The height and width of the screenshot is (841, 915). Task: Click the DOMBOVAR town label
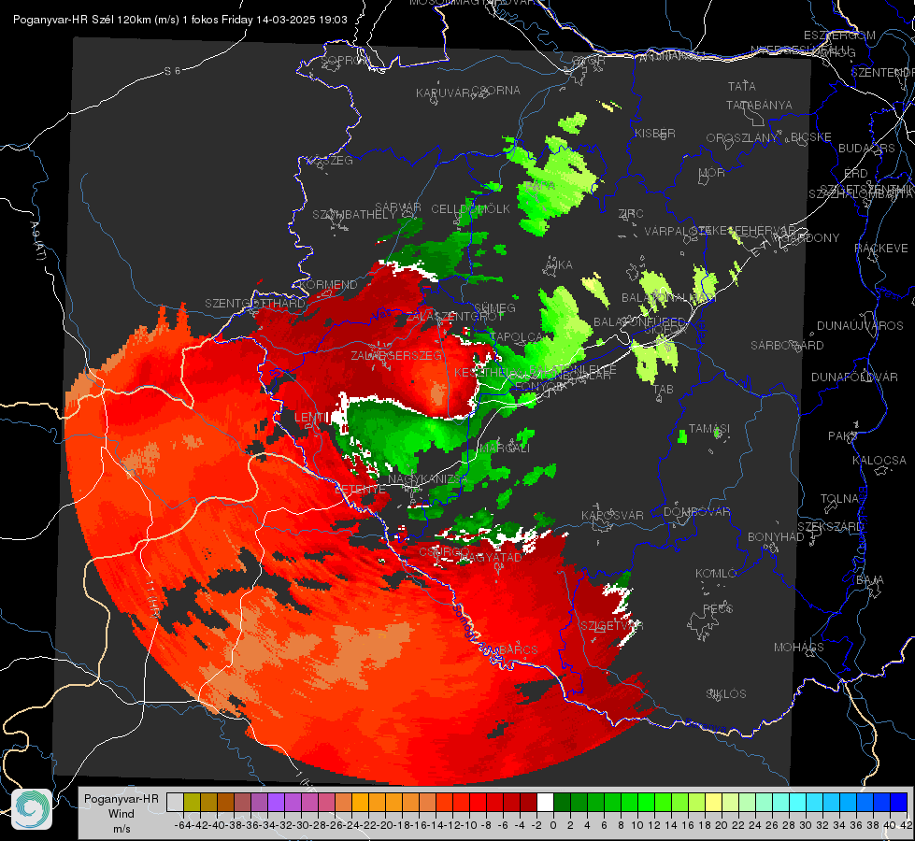696,512
